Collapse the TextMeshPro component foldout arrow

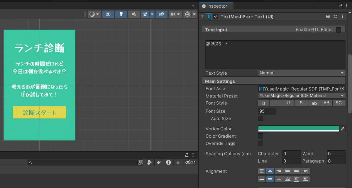pos(202,17)
